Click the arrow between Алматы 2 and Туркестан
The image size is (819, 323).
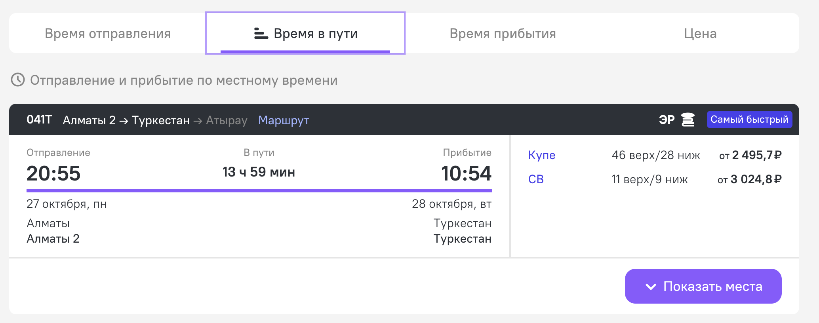click(124, 121)
